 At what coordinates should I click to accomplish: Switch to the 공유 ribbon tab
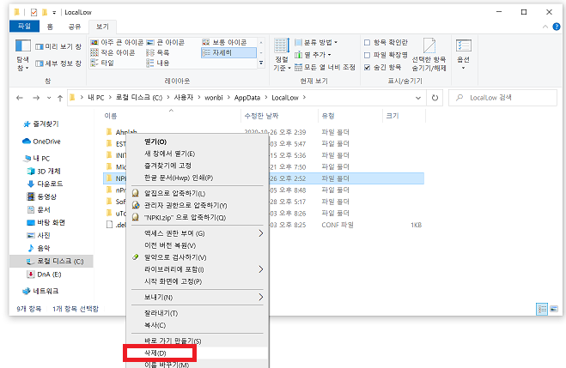pos(75,27)
